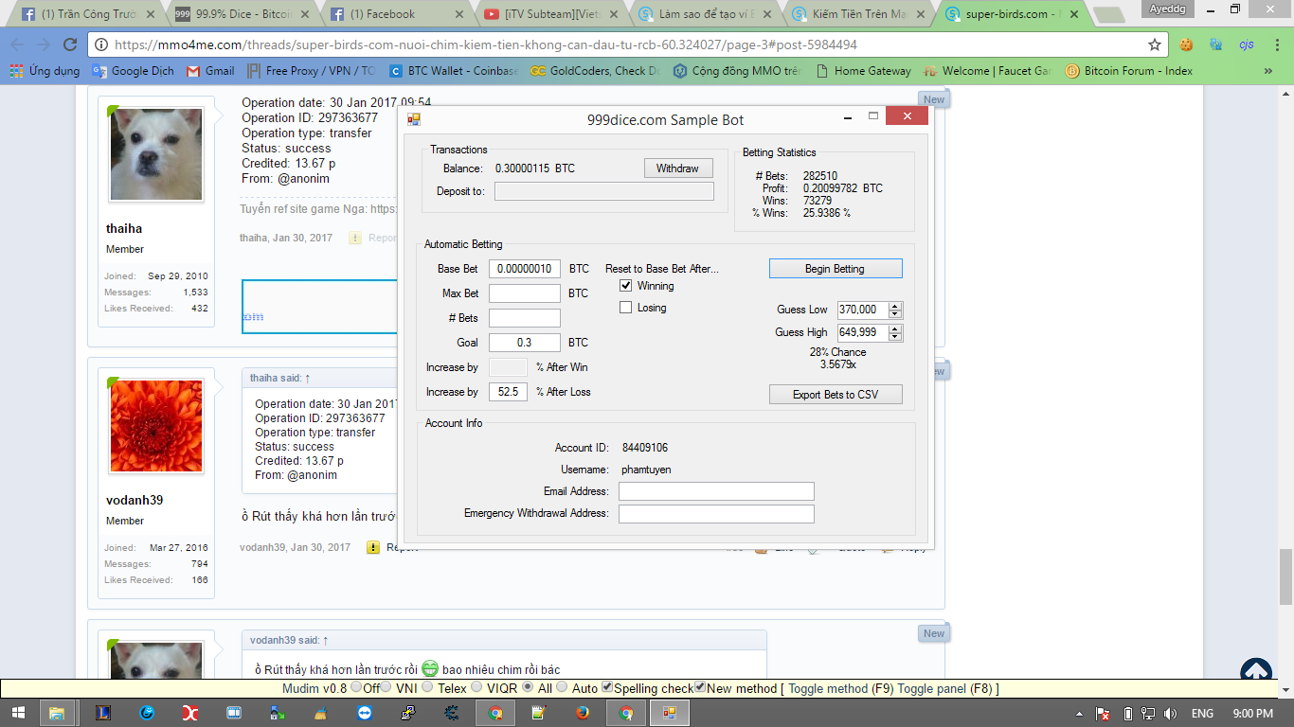The height and width of the screenshot is (727, 1294).
Task: Close the YouTube iTV Subteam tab
Action: coord(614,14)
